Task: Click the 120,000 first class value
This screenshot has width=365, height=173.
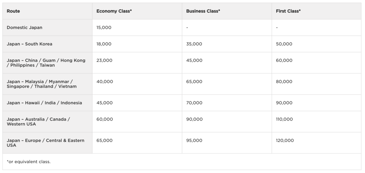Action: coord(285,141)
